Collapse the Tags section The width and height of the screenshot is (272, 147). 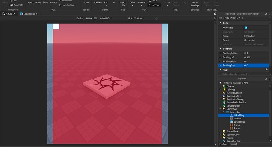[220, 70]
